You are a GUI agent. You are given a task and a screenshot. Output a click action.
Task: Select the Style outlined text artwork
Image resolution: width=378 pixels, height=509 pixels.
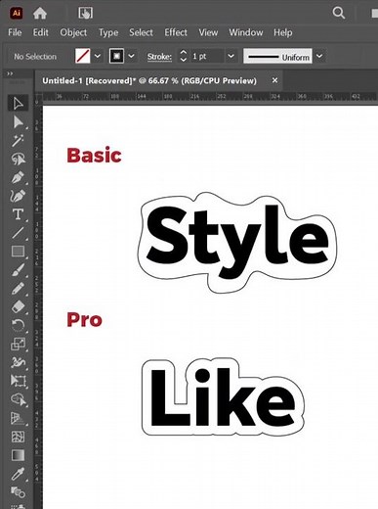pos(237,243)
